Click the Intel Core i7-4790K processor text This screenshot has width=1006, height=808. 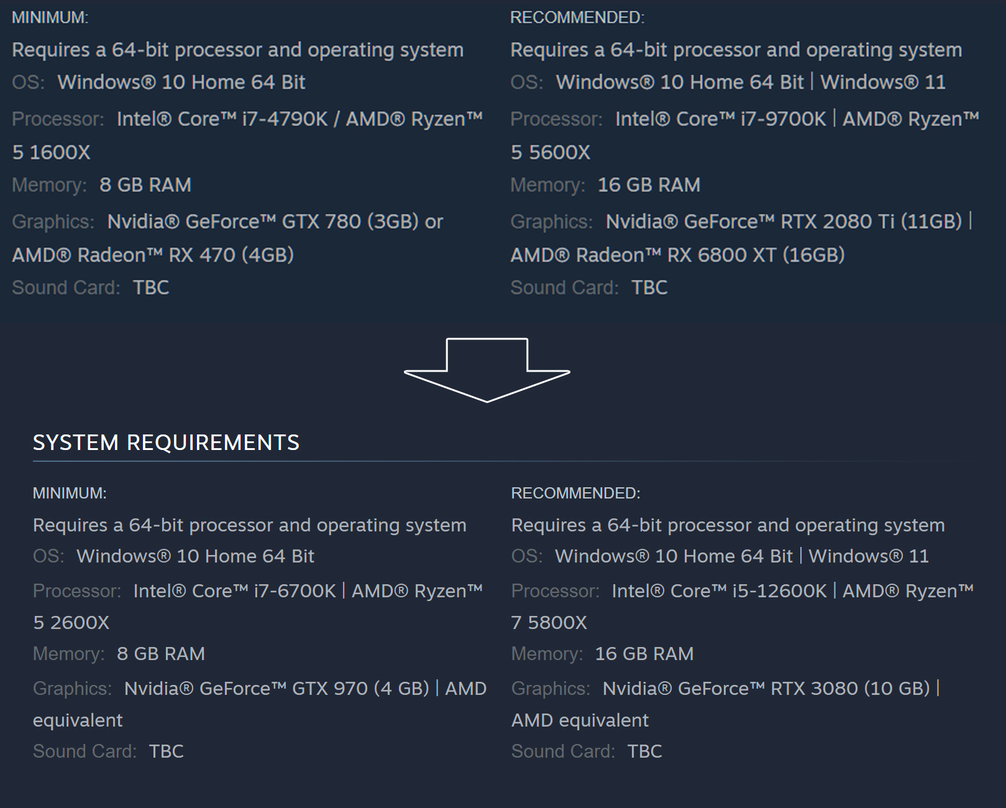pos(222,119)
